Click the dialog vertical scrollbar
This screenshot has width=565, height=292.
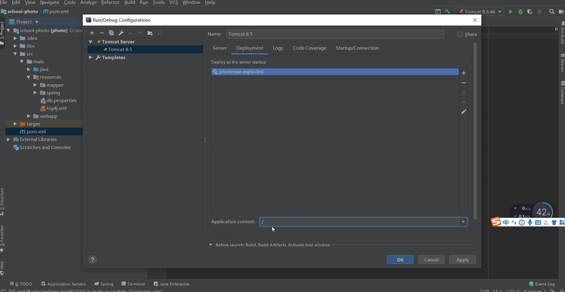(475, 131)
